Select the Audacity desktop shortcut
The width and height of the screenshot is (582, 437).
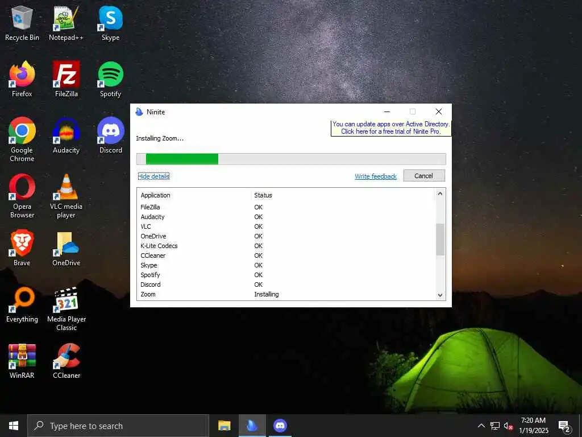pos(66,135)
